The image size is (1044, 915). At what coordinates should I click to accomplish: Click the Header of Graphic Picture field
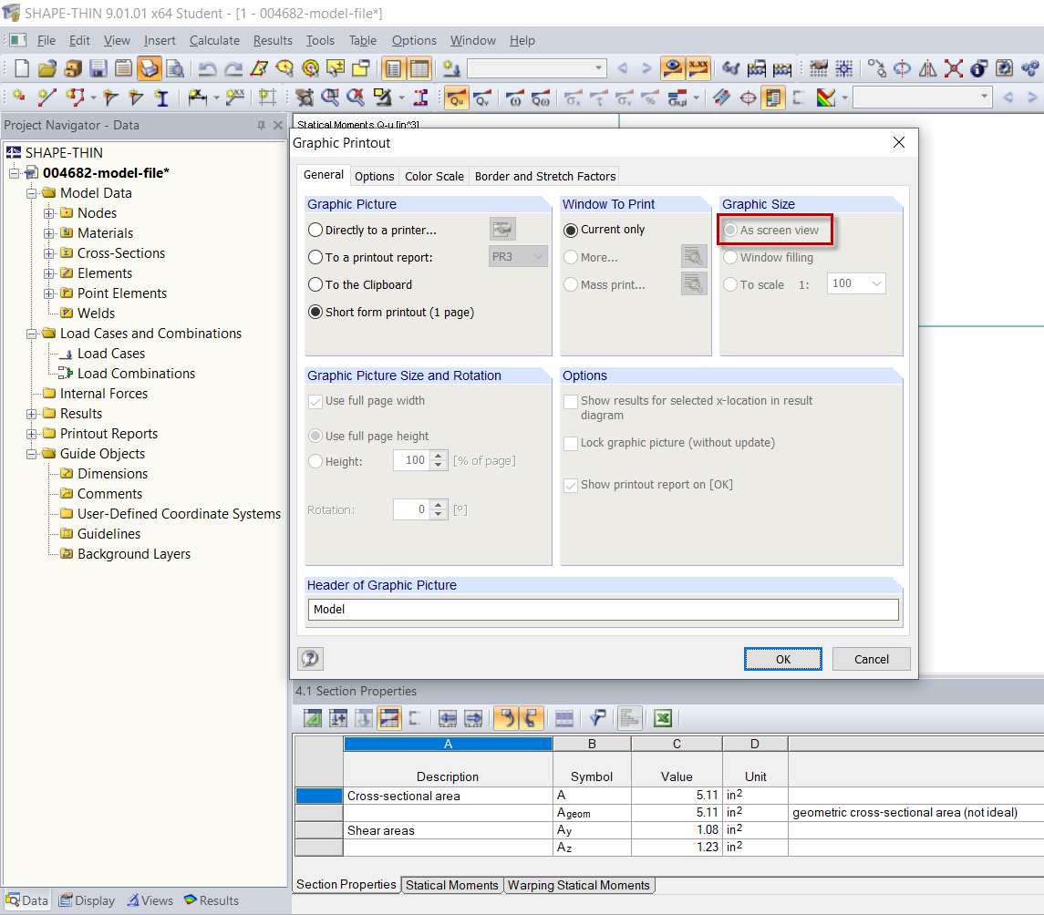pos(603,610)
